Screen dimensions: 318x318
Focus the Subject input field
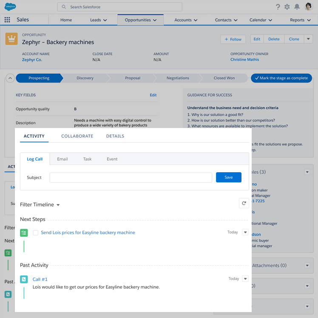pos(131,178)
